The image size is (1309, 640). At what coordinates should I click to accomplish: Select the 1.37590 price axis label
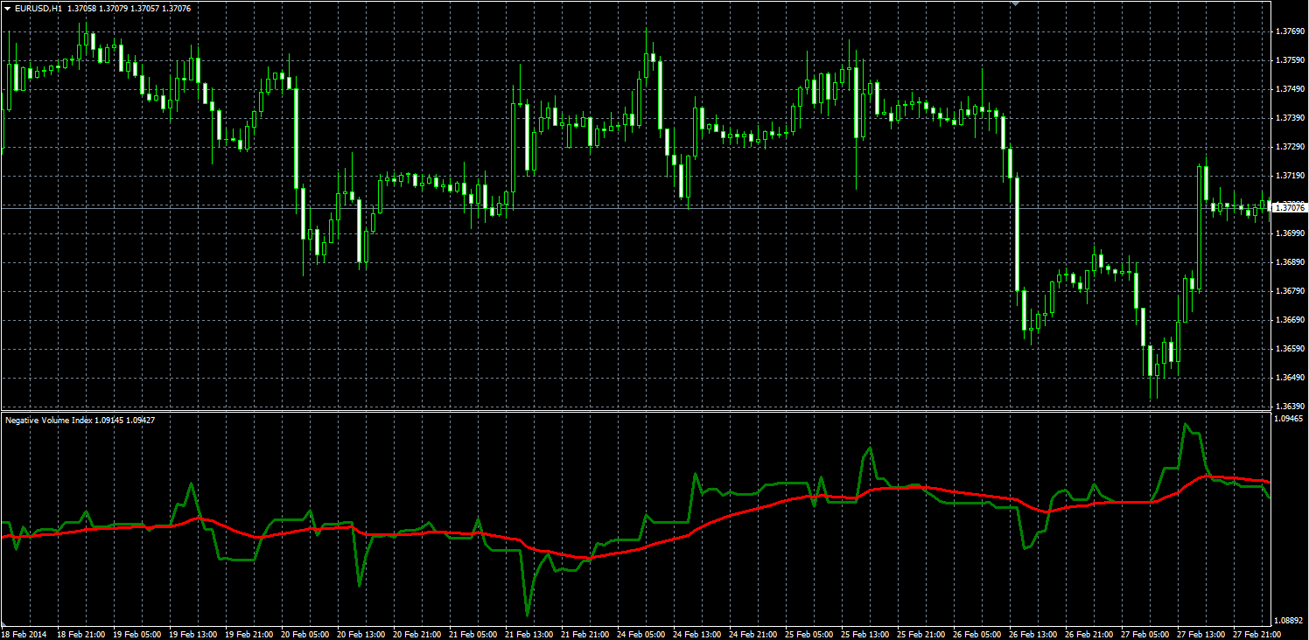[1290, 60]
